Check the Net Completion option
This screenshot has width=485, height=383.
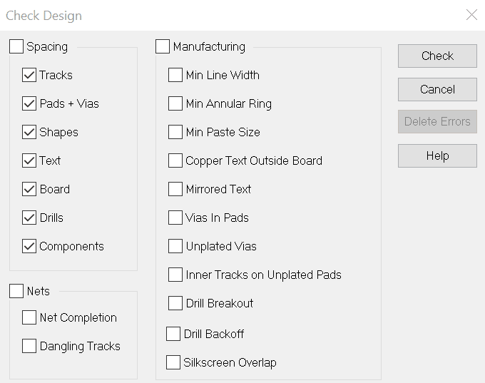(x=29, y=317)
